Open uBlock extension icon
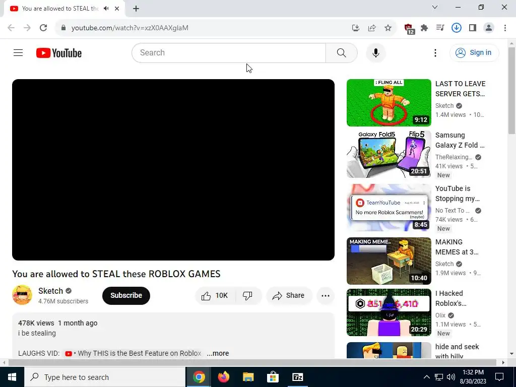The width and height of the screenshot is (516, 387). coord(409,29)
